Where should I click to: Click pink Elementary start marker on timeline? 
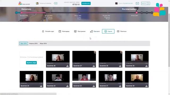[x=22, y=13]
